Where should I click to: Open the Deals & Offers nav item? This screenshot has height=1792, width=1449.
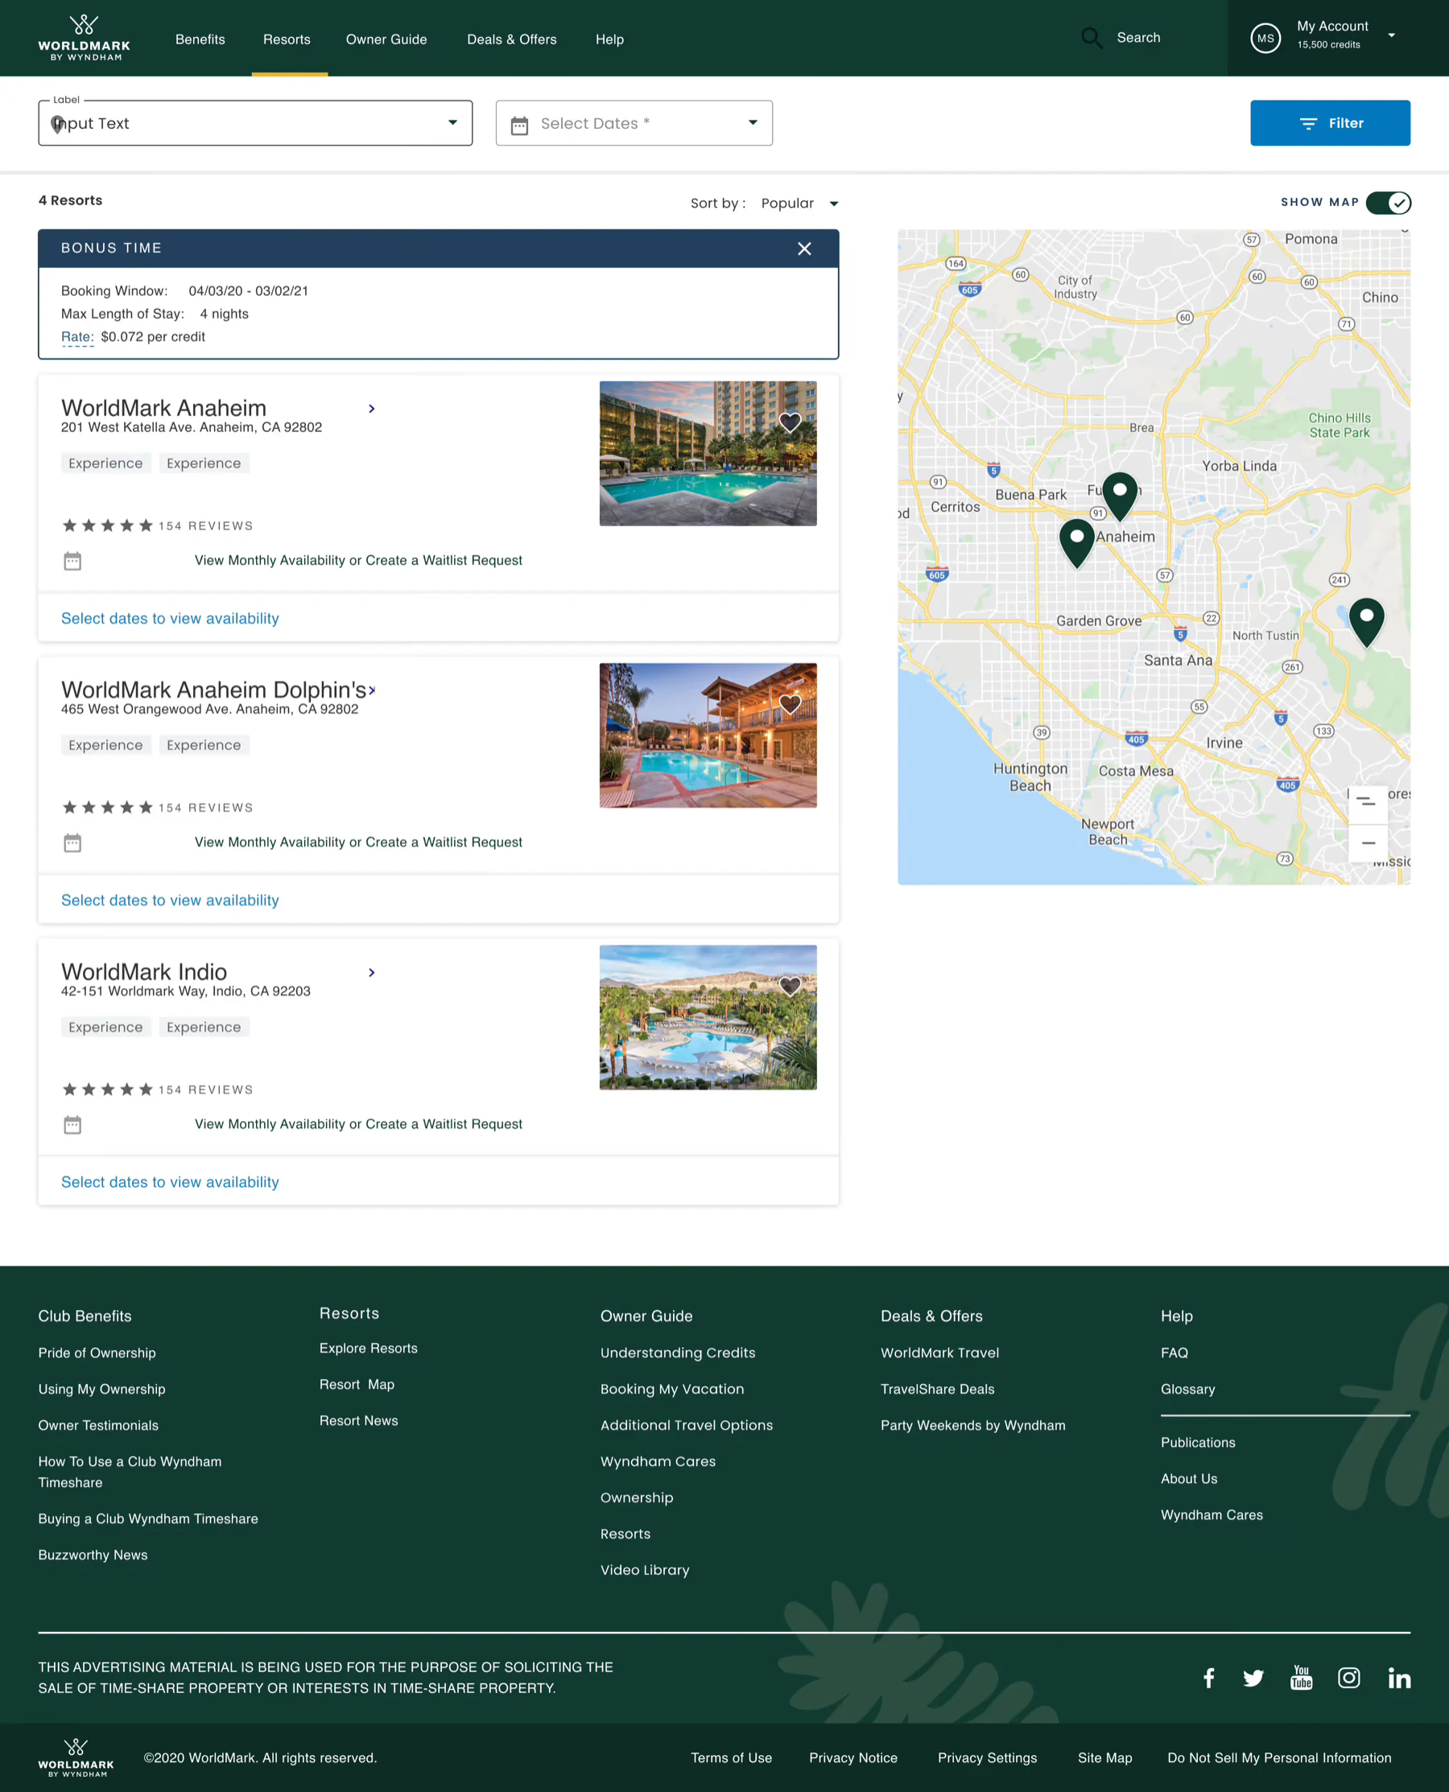point(512,39)
